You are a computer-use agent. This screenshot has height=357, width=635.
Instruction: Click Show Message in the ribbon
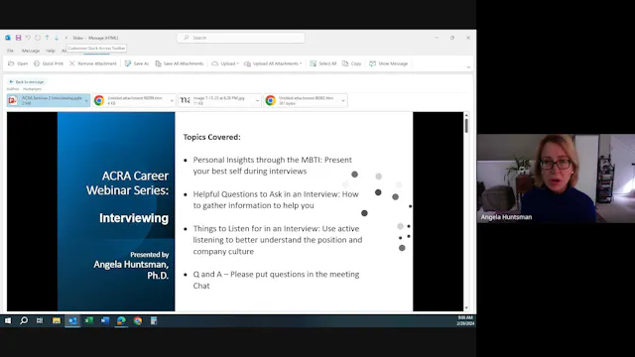(388, 63)
